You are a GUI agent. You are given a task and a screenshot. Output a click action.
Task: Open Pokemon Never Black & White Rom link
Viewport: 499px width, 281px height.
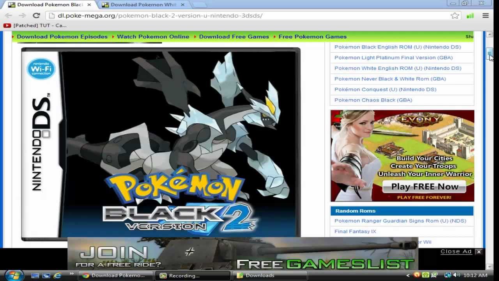pos(390,78)
